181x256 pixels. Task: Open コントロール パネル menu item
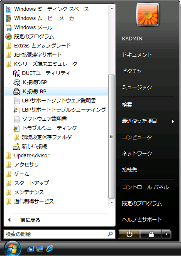145,187
